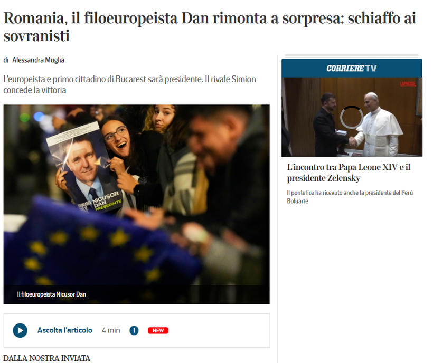433x363 pixels.
Task: Open author Alessandra Muglia's page
Action: click(38, 60)
